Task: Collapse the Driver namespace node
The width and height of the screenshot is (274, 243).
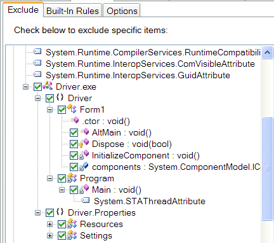Action: [37, 98]
